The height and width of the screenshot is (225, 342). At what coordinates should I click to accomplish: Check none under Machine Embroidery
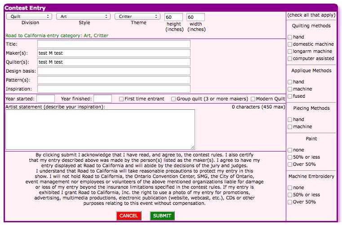point(290,188)
